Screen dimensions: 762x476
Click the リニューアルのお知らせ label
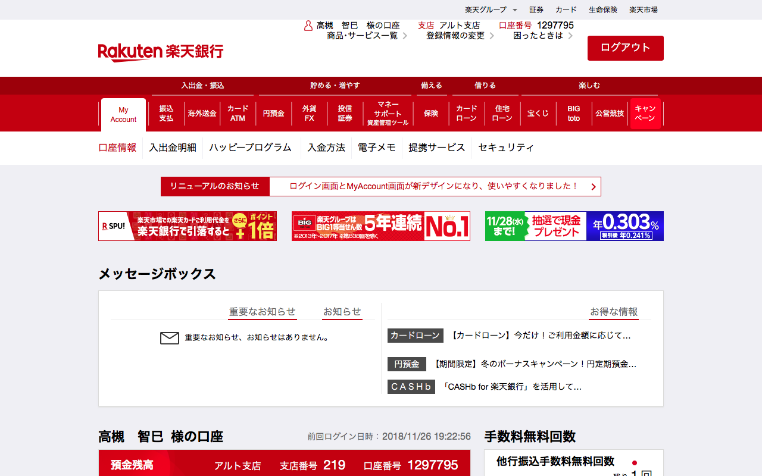coord(215,186)
